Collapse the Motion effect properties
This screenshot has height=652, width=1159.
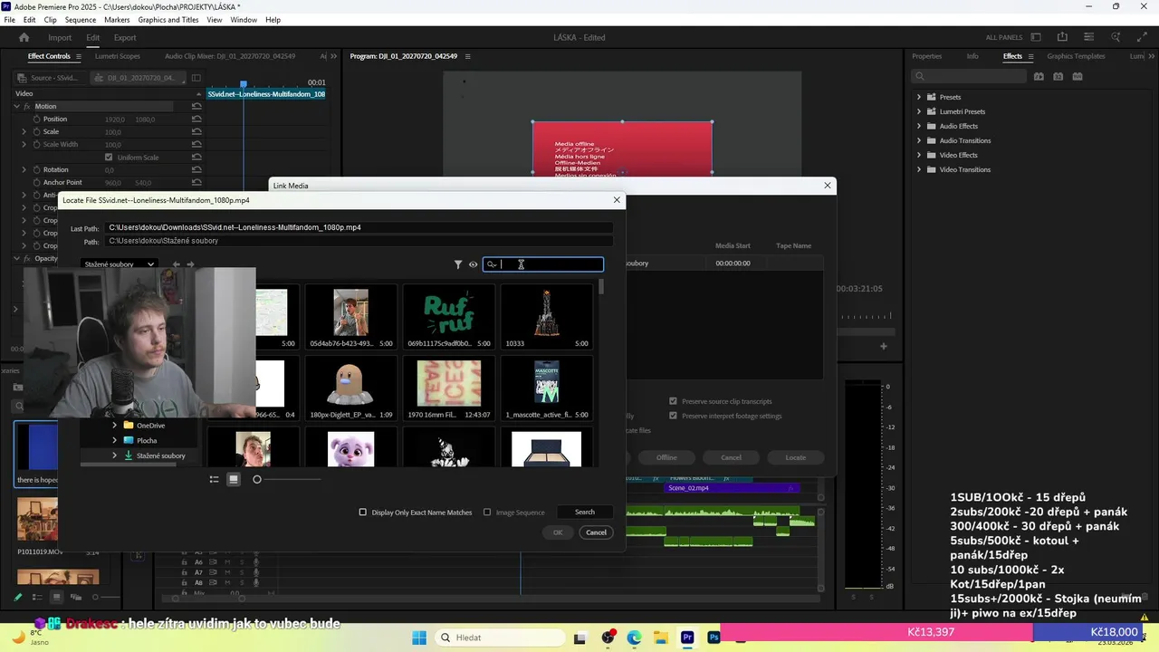click(16, 106)
